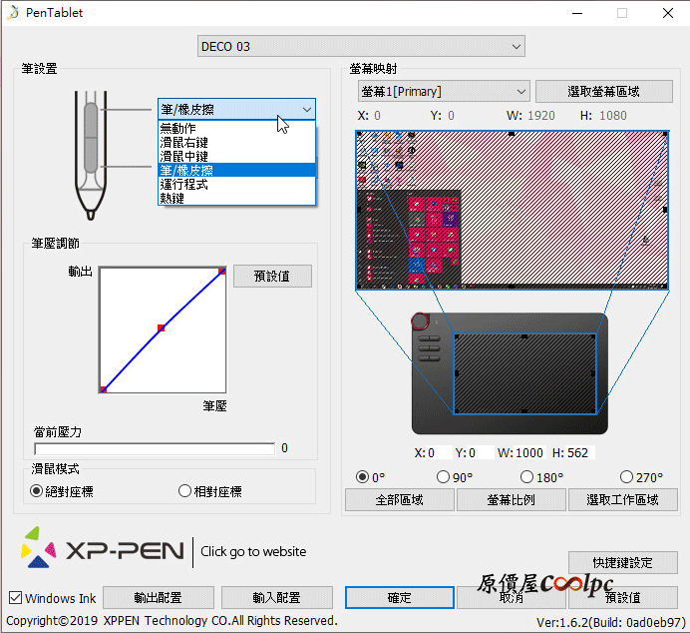Select 滑鼠右鍵 from the dropdown list

coord(236,143)
